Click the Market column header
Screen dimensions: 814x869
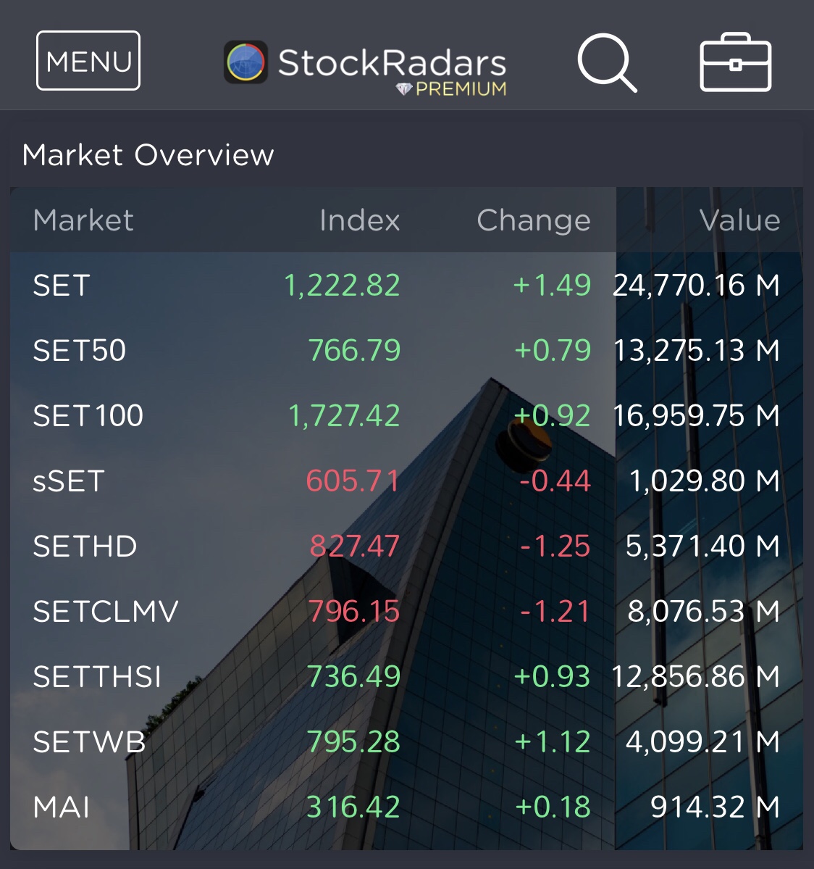83,220
